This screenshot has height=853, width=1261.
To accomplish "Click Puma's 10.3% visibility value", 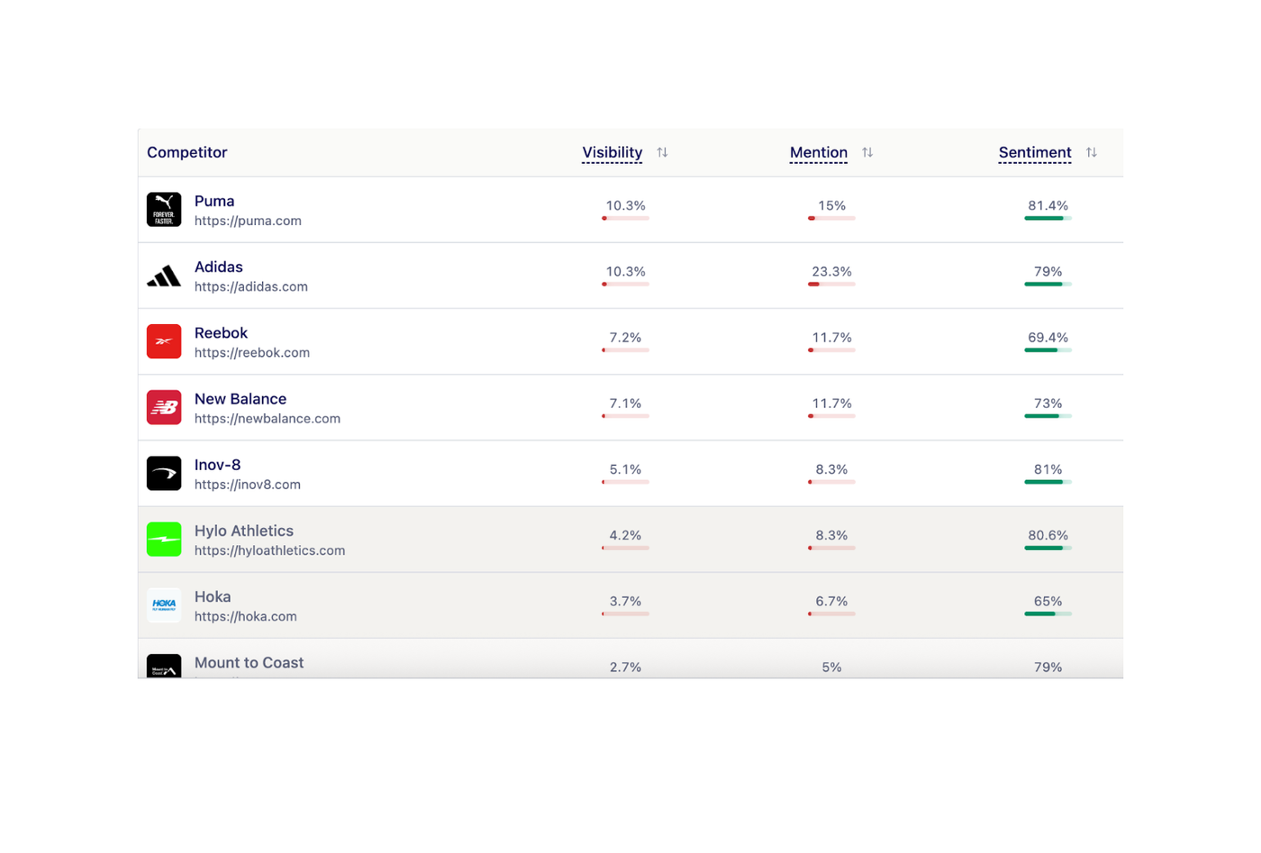I will (625, 205).
